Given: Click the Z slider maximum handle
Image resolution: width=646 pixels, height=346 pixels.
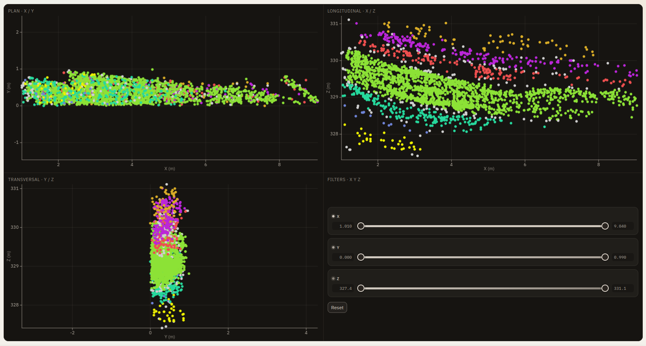Looking at the screenshot, I should point(605,288).
